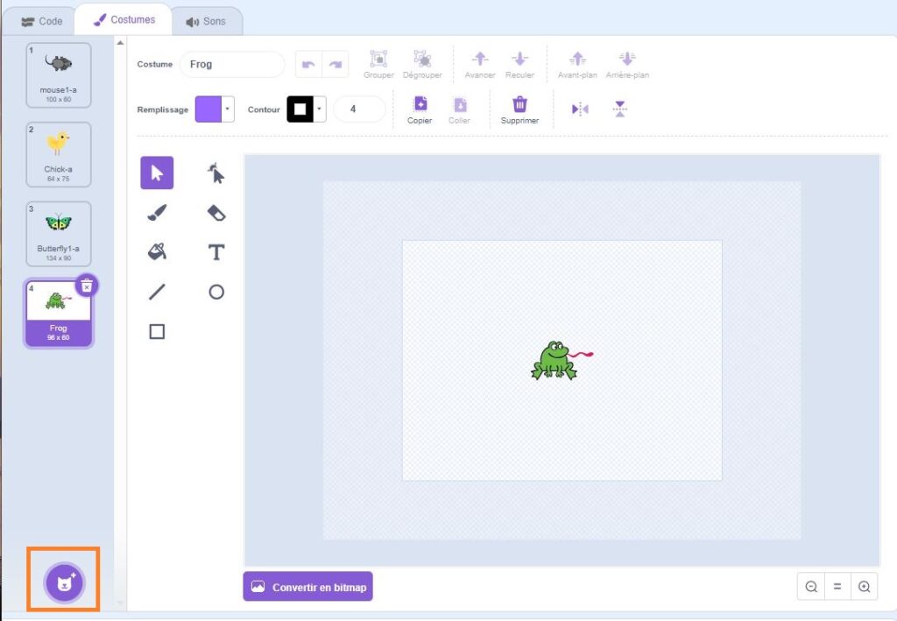Switch to the Code tab
The height and width of the screenshot is (621, 897).
click(41, 21)
